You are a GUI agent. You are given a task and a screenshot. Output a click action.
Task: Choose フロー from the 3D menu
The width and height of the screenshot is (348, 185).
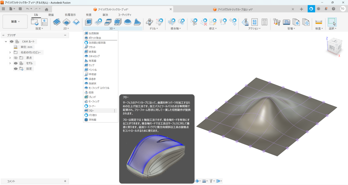tap(91, 111)
